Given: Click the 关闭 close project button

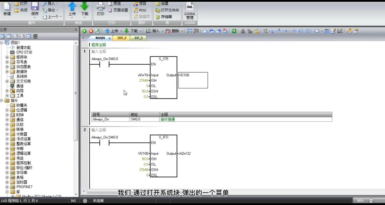Looking at the screenshot, I should 21,10.
